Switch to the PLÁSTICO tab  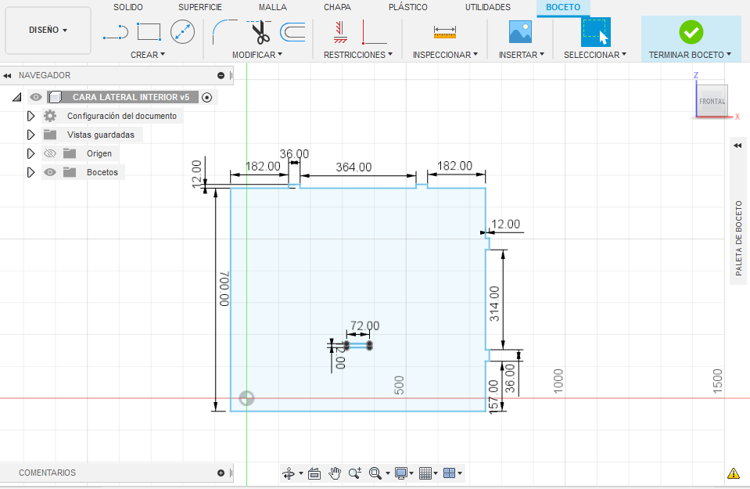coord(408,7)
